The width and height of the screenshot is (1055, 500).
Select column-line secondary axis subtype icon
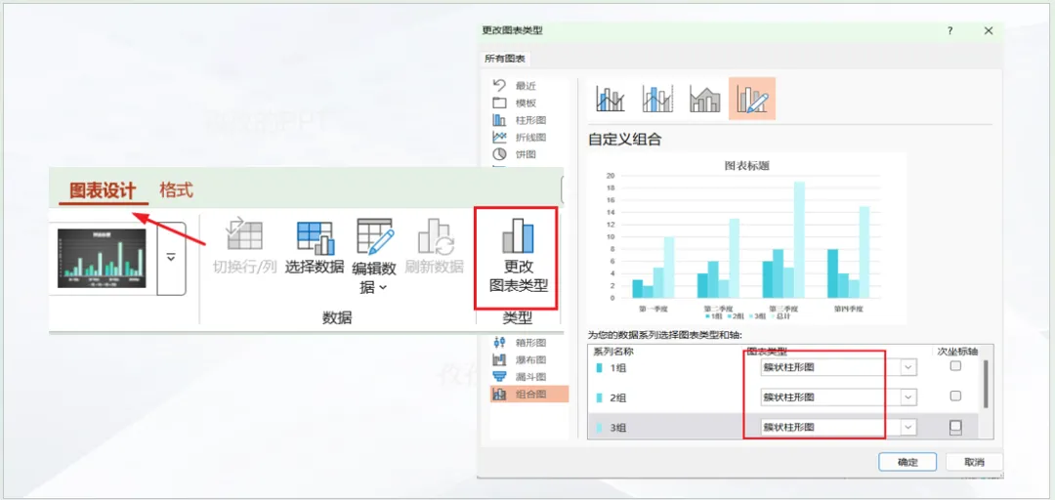point(657,99)
